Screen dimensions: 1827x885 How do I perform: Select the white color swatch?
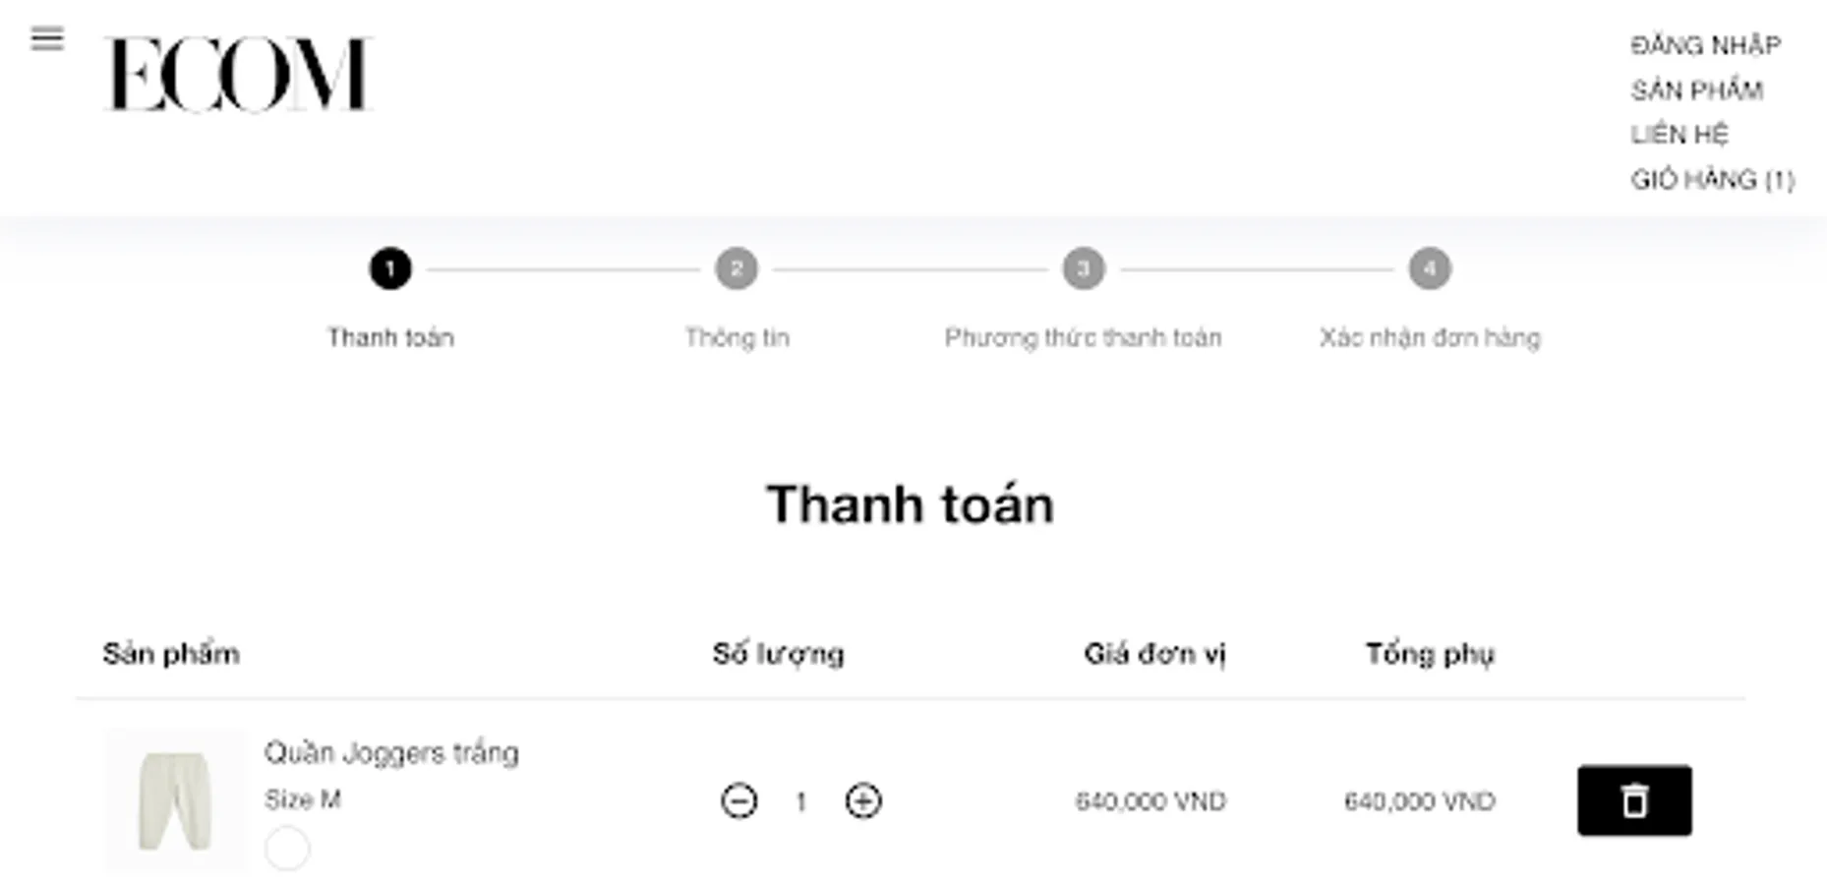tap(287, 848)
